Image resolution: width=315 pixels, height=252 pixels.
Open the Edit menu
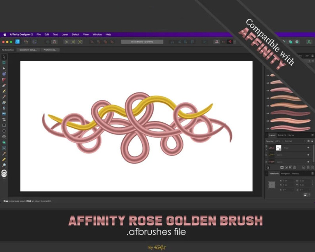47,34
